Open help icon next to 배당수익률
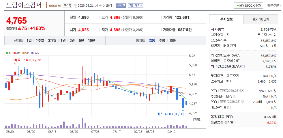This screenshot has height=138, width=283. pyautogui.click(x=229, y=107)
